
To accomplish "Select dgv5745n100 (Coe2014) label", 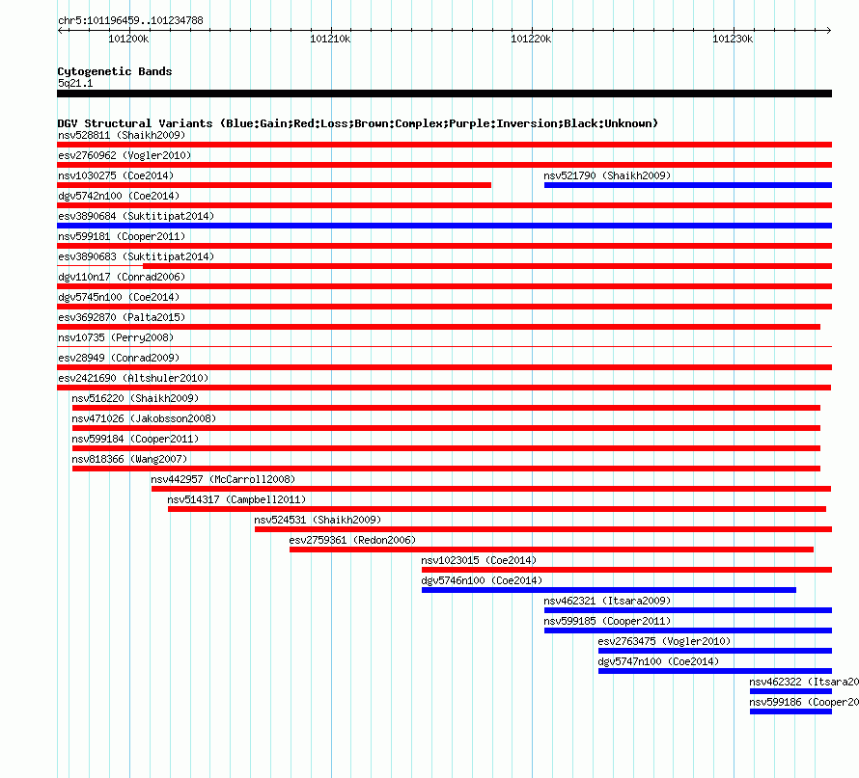I will click(119, 297).
